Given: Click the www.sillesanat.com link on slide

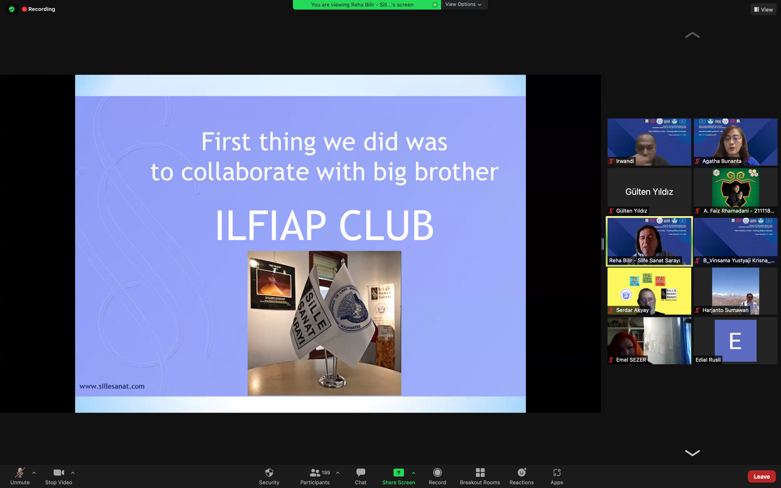Looking at the screenshot, I should point(112,386).
